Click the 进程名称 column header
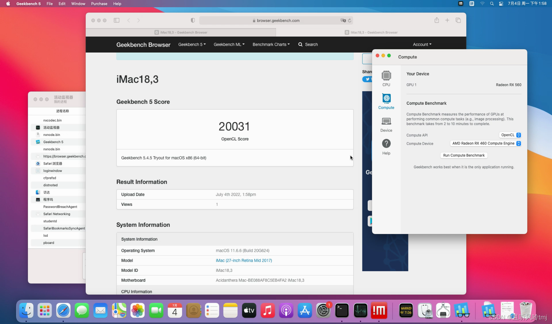552x324 pixels. pos(62,111)
